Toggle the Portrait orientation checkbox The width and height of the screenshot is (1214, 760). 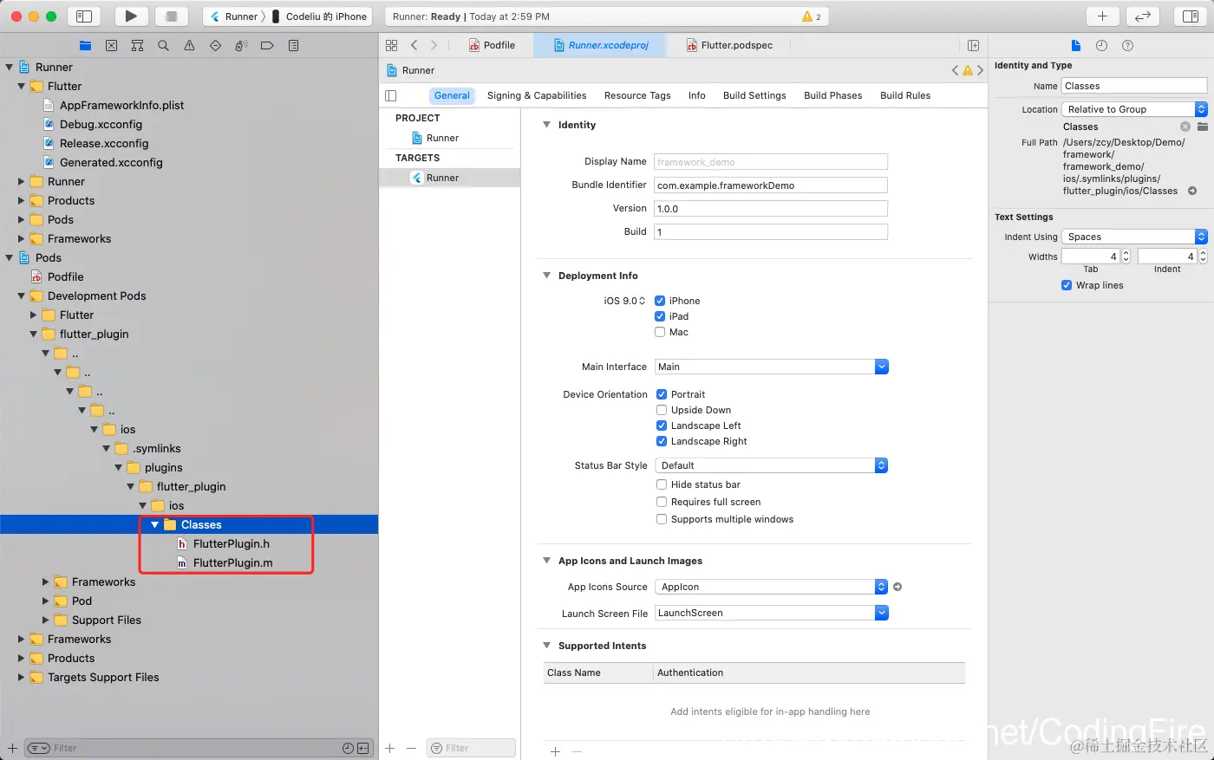click(x=662, y=394)
